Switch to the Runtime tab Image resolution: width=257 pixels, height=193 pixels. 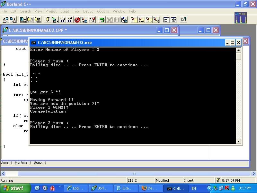click(21, 162)
